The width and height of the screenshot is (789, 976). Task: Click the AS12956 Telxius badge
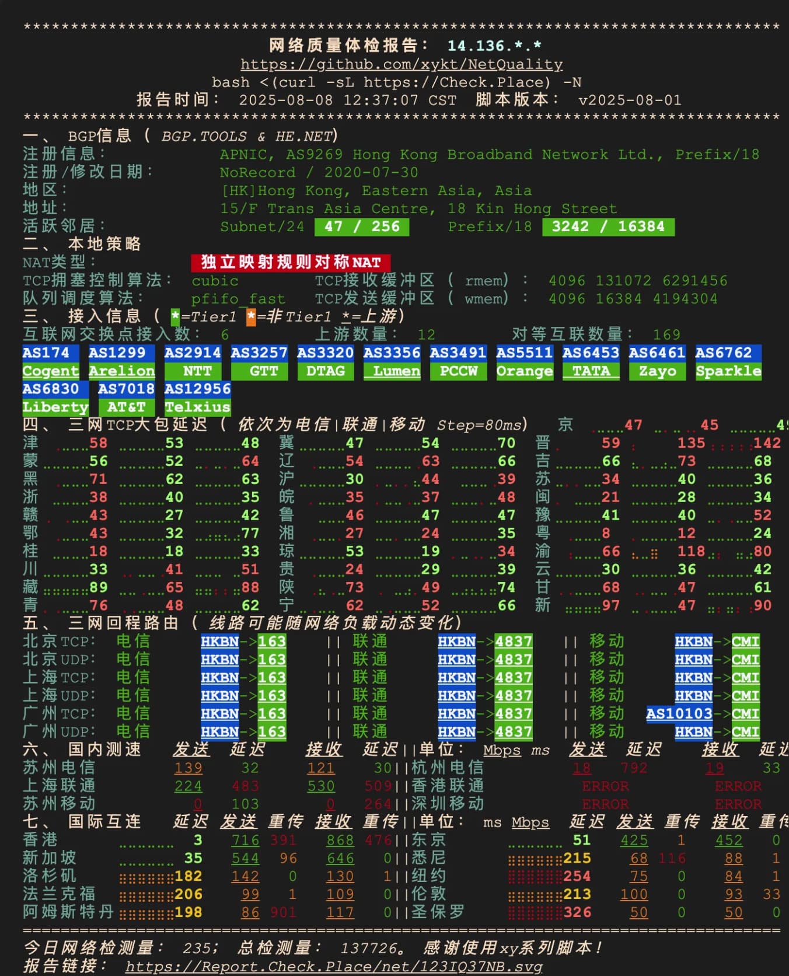197,398
